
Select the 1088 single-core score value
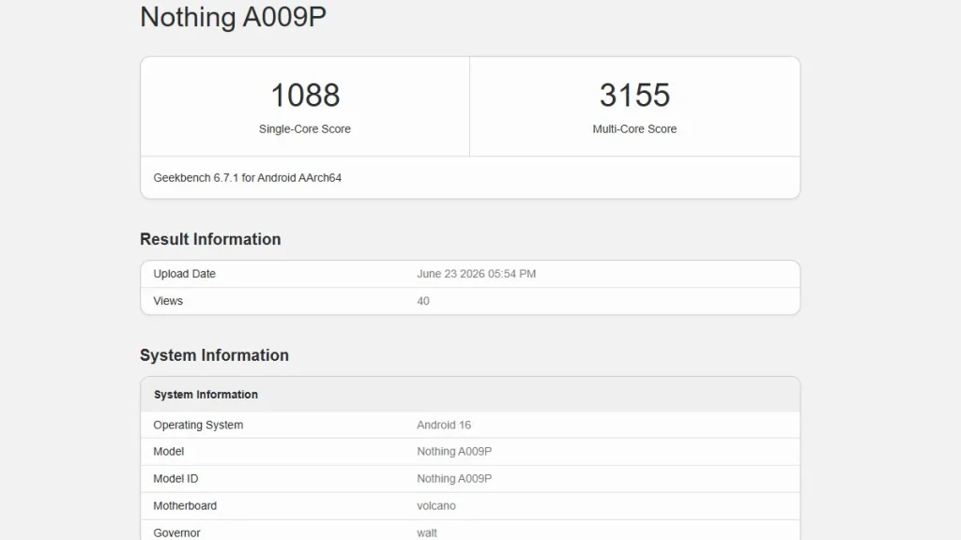click(305, 95)
